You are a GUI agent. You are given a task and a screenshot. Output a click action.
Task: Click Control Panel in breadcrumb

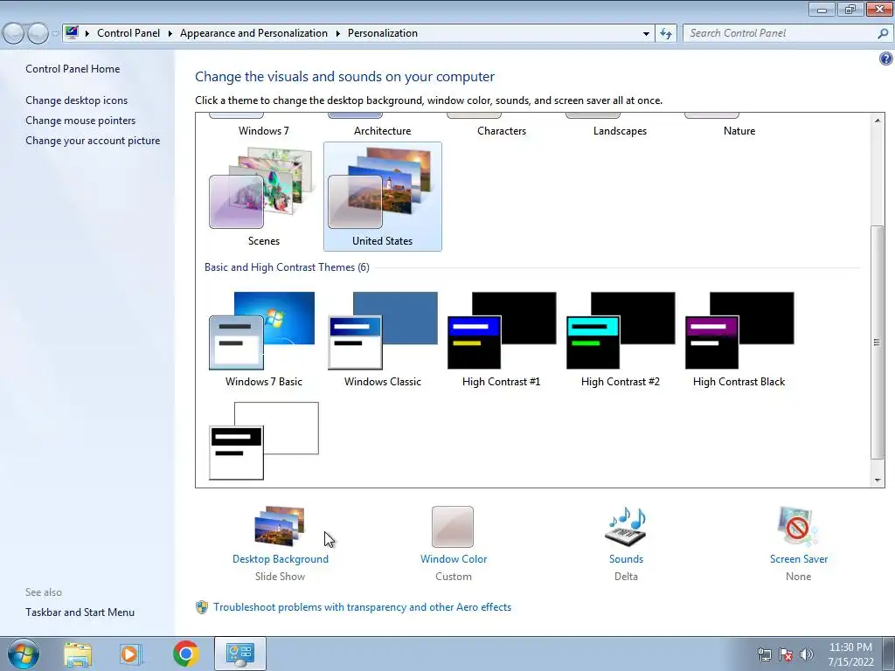tap(128, 33)
